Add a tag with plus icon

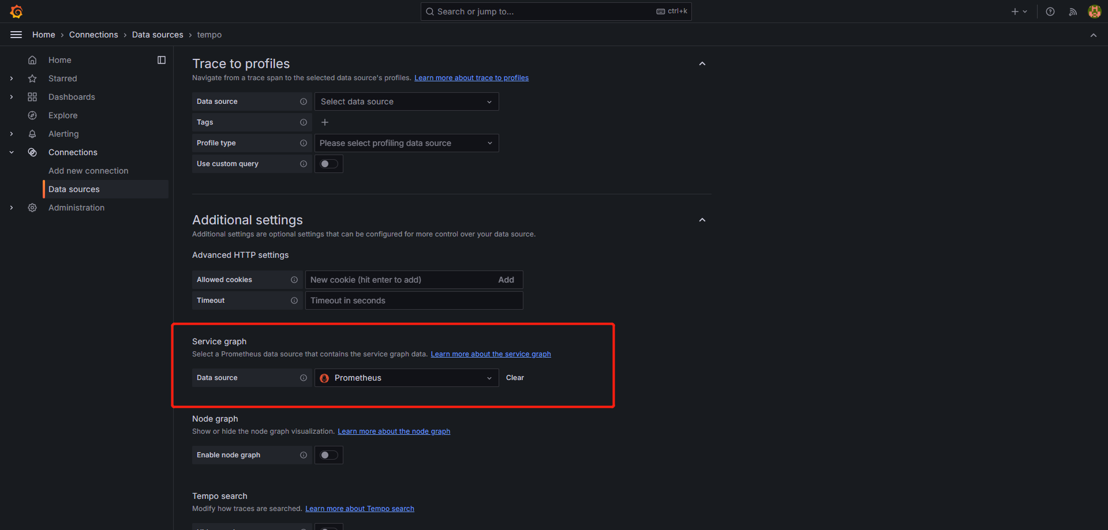pyautogui.click(x=325, y=122)
